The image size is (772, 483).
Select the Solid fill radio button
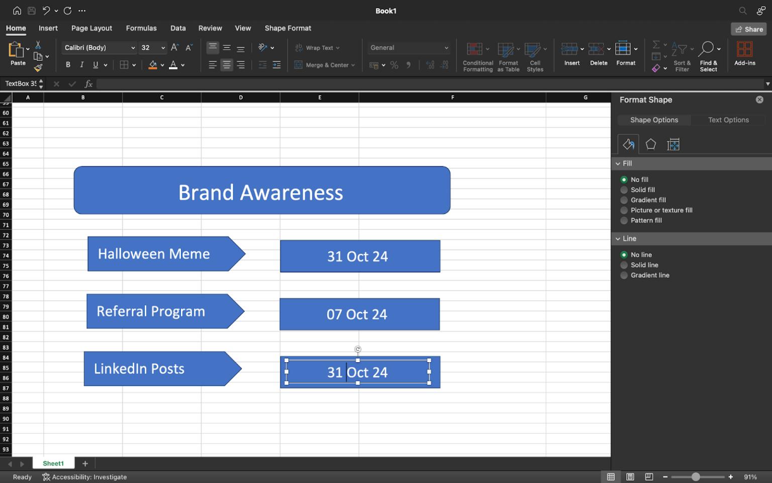(x=624, y=190)
